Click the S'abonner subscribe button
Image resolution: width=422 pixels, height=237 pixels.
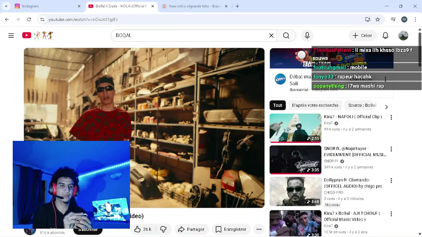point(88,230)
